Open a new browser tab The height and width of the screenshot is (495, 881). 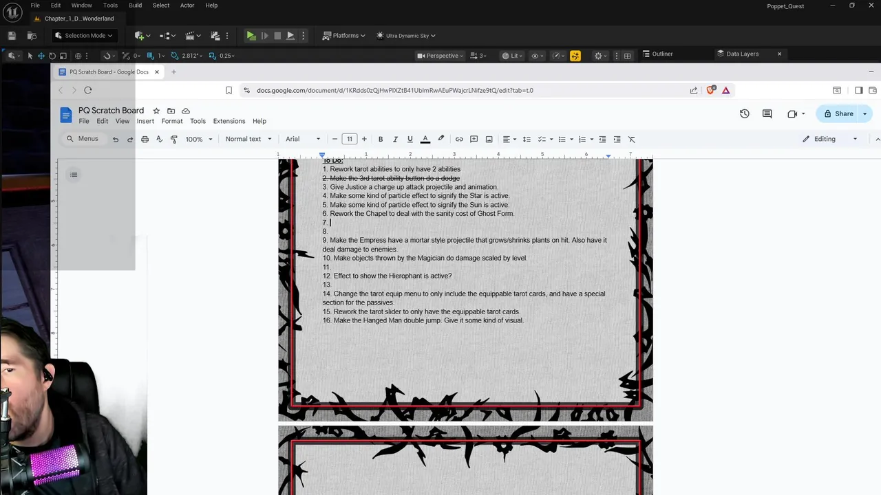click(x=173, y=72)
